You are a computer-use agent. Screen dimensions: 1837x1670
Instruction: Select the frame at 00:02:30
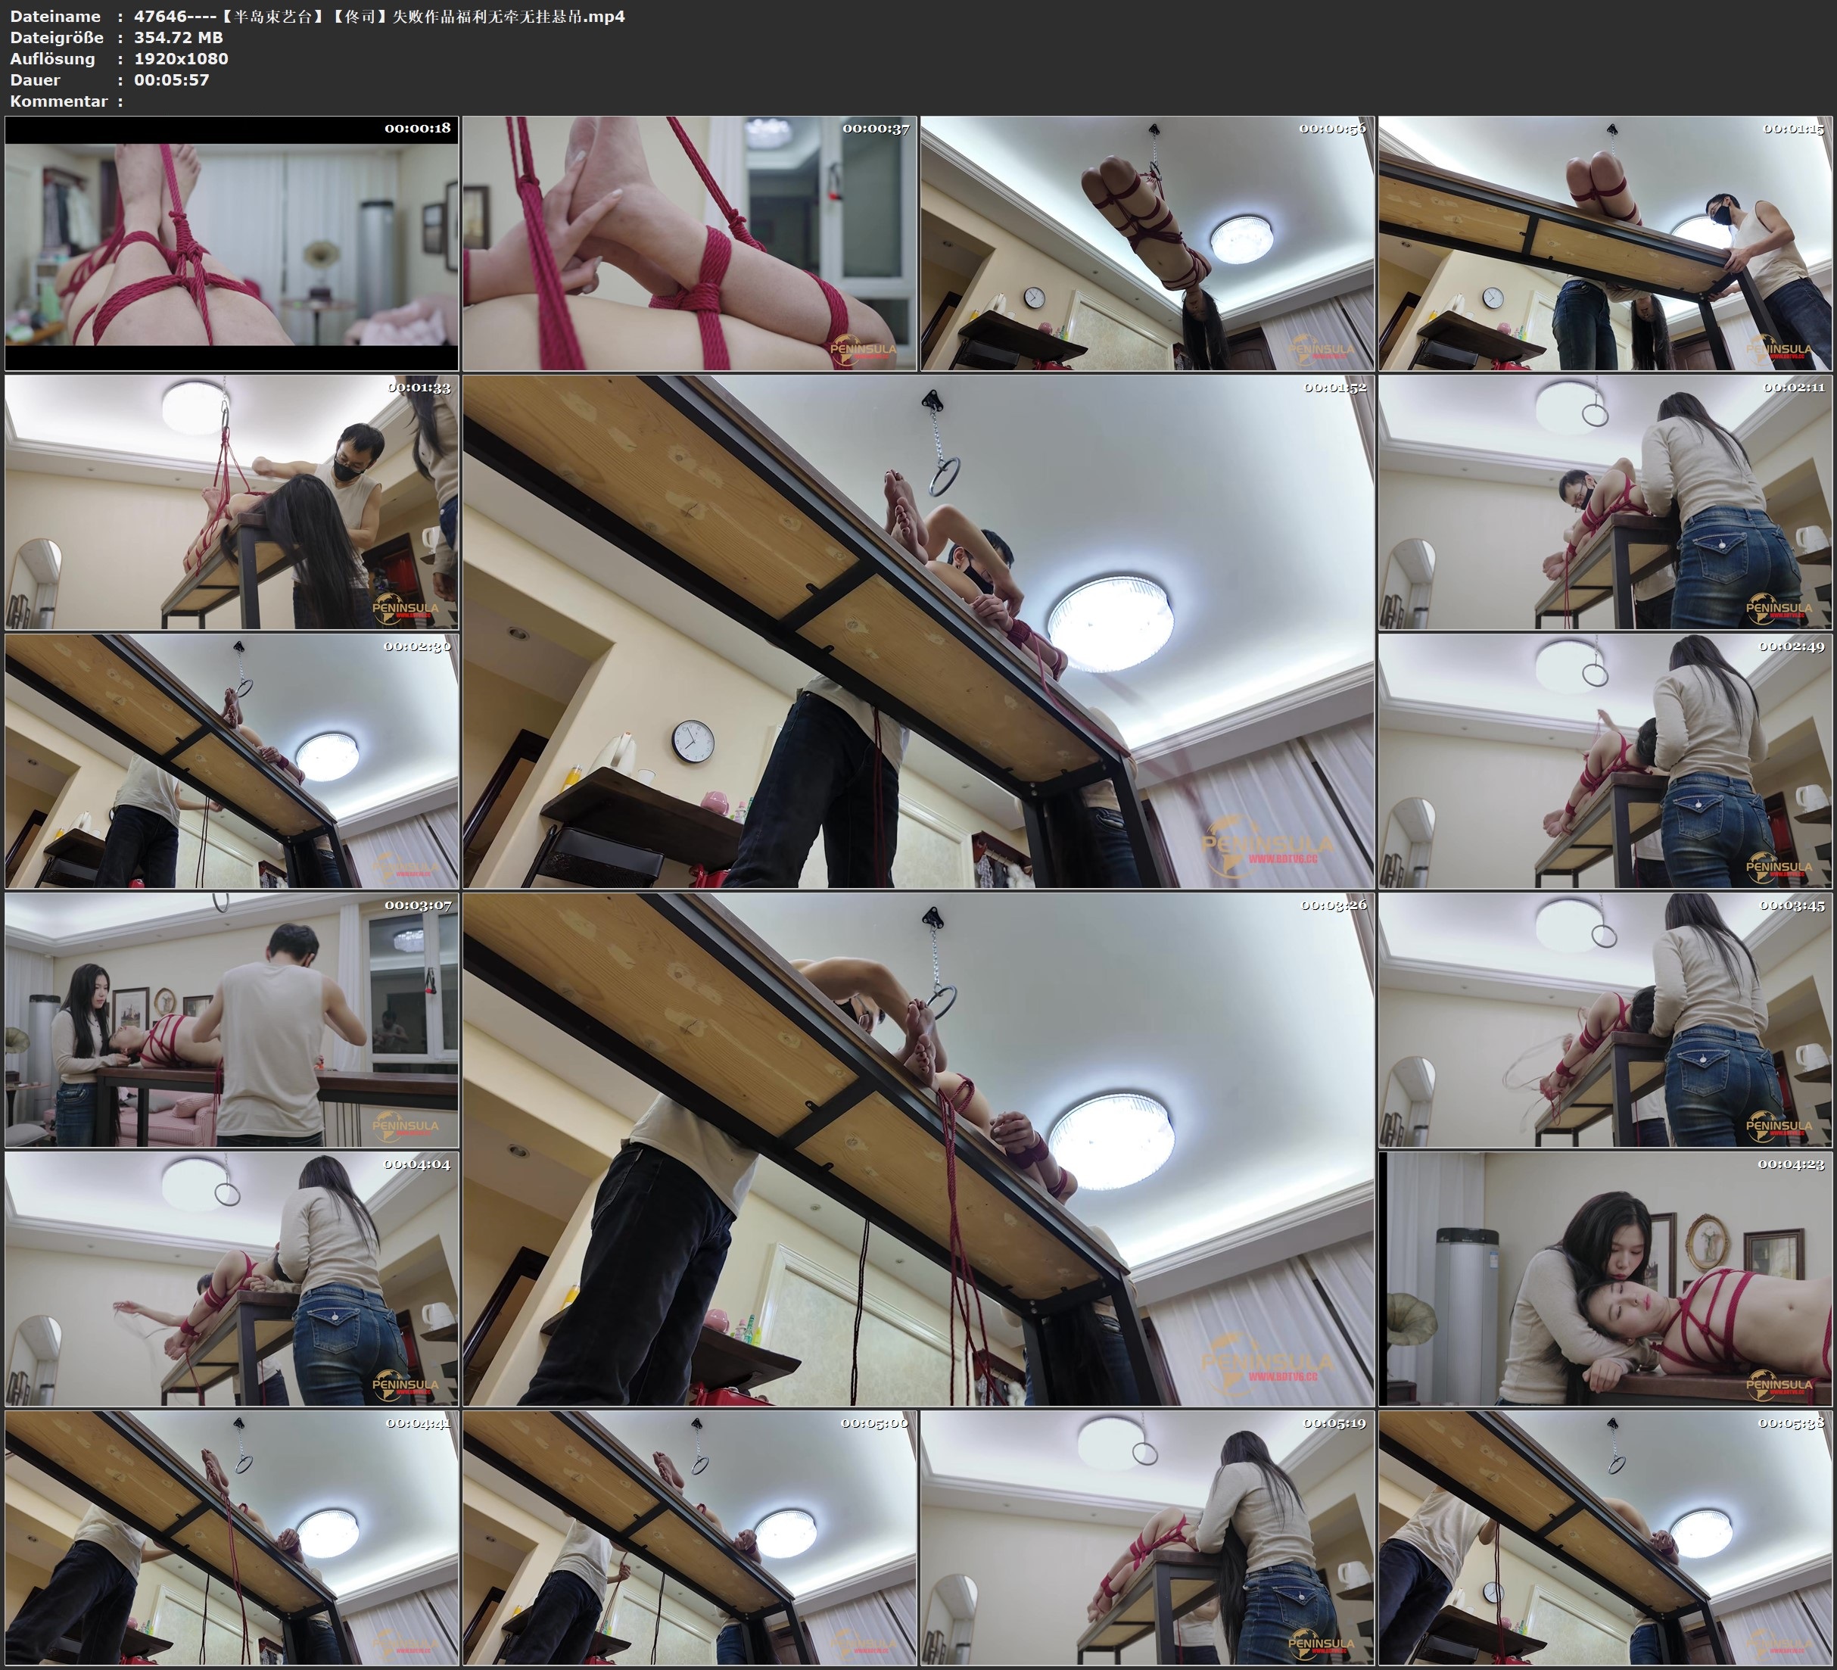[x=232, y=761]
